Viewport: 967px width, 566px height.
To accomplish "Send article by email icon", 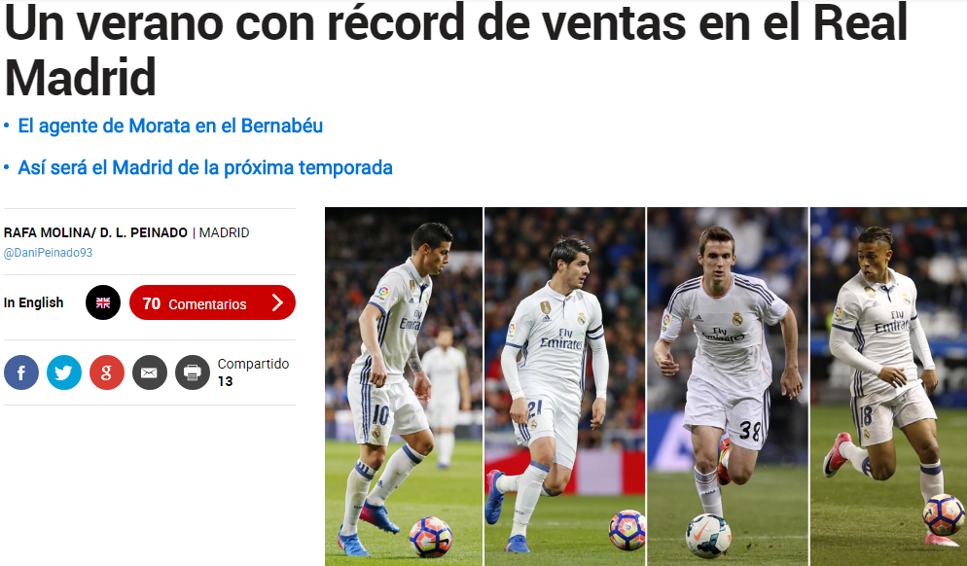I will (149, 372).
